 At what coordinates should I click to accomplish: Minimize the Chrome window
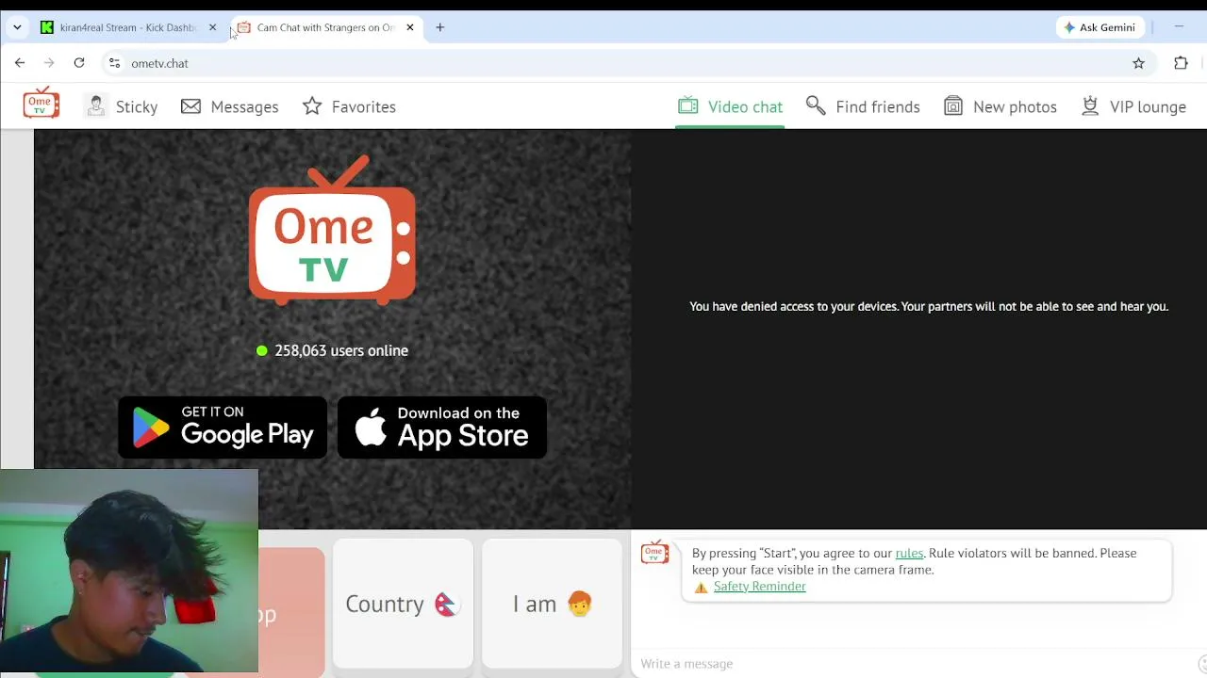point(1179,27)
